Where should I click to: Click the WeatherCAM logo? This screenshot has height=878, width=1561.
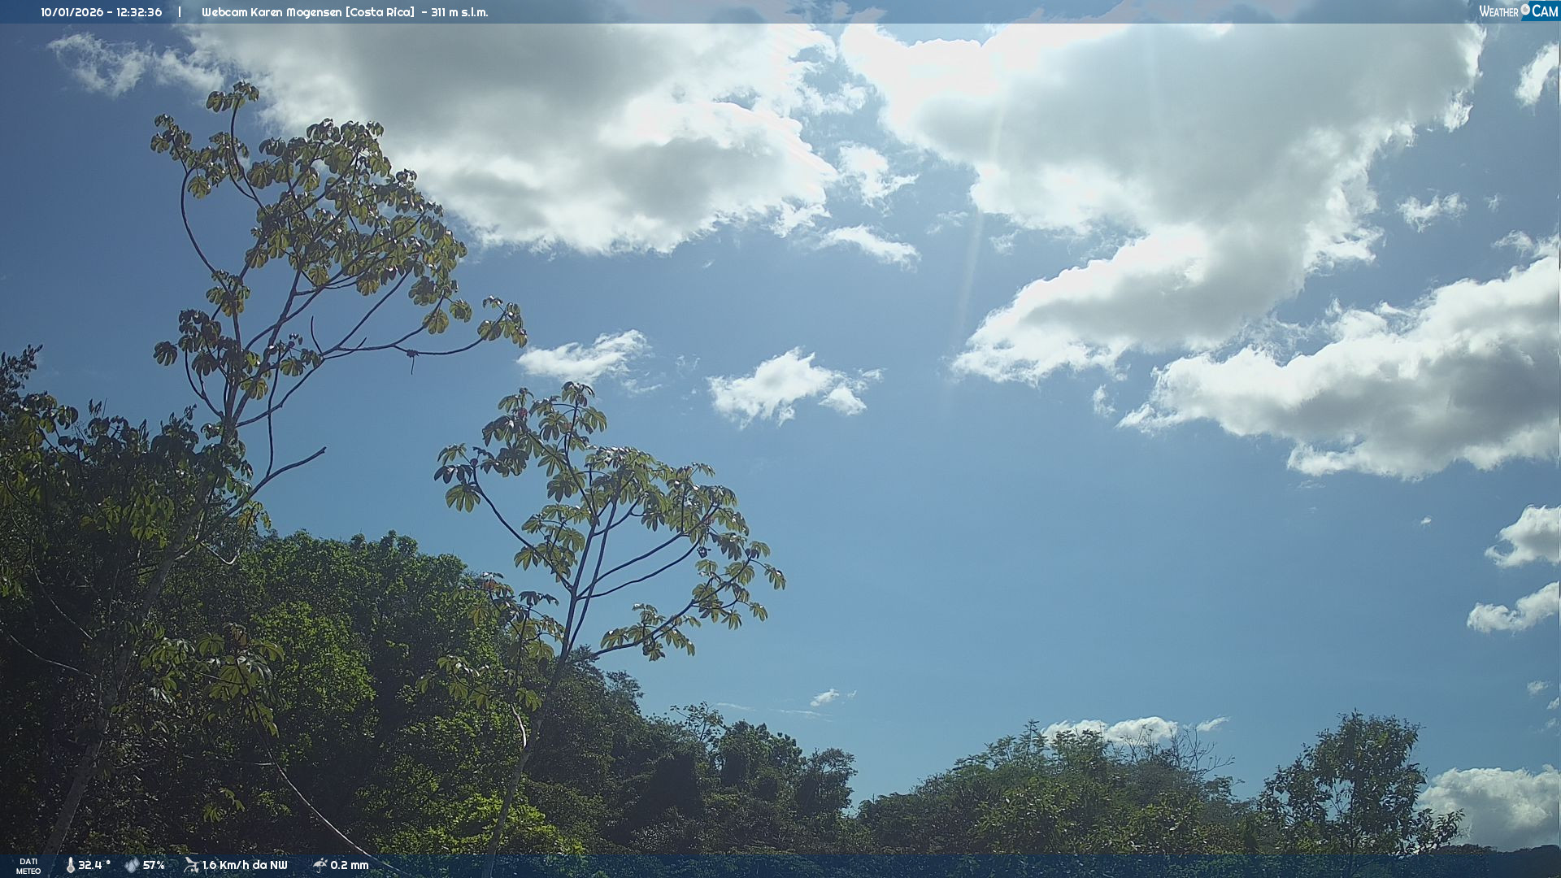pos(1518,11)
